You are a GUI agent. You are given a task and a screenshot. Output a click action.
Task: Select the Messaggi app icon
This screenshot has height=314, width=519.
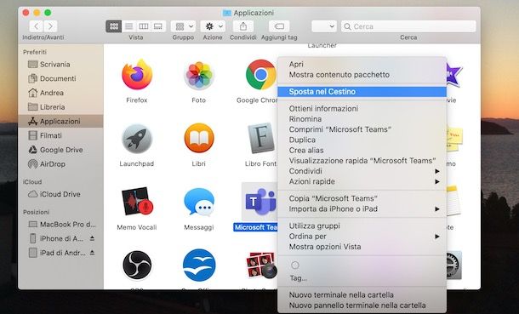pos(199,202)
